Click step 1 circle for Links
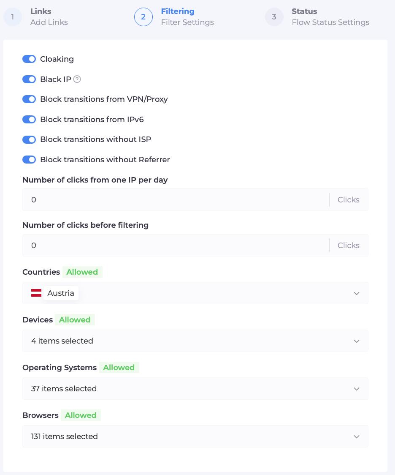The image size is (395, 475). 13,16
